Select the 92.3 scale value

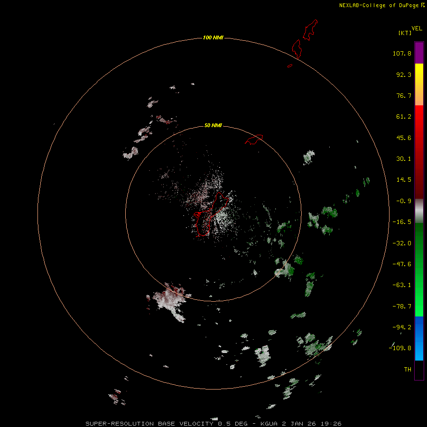(404, 74)
